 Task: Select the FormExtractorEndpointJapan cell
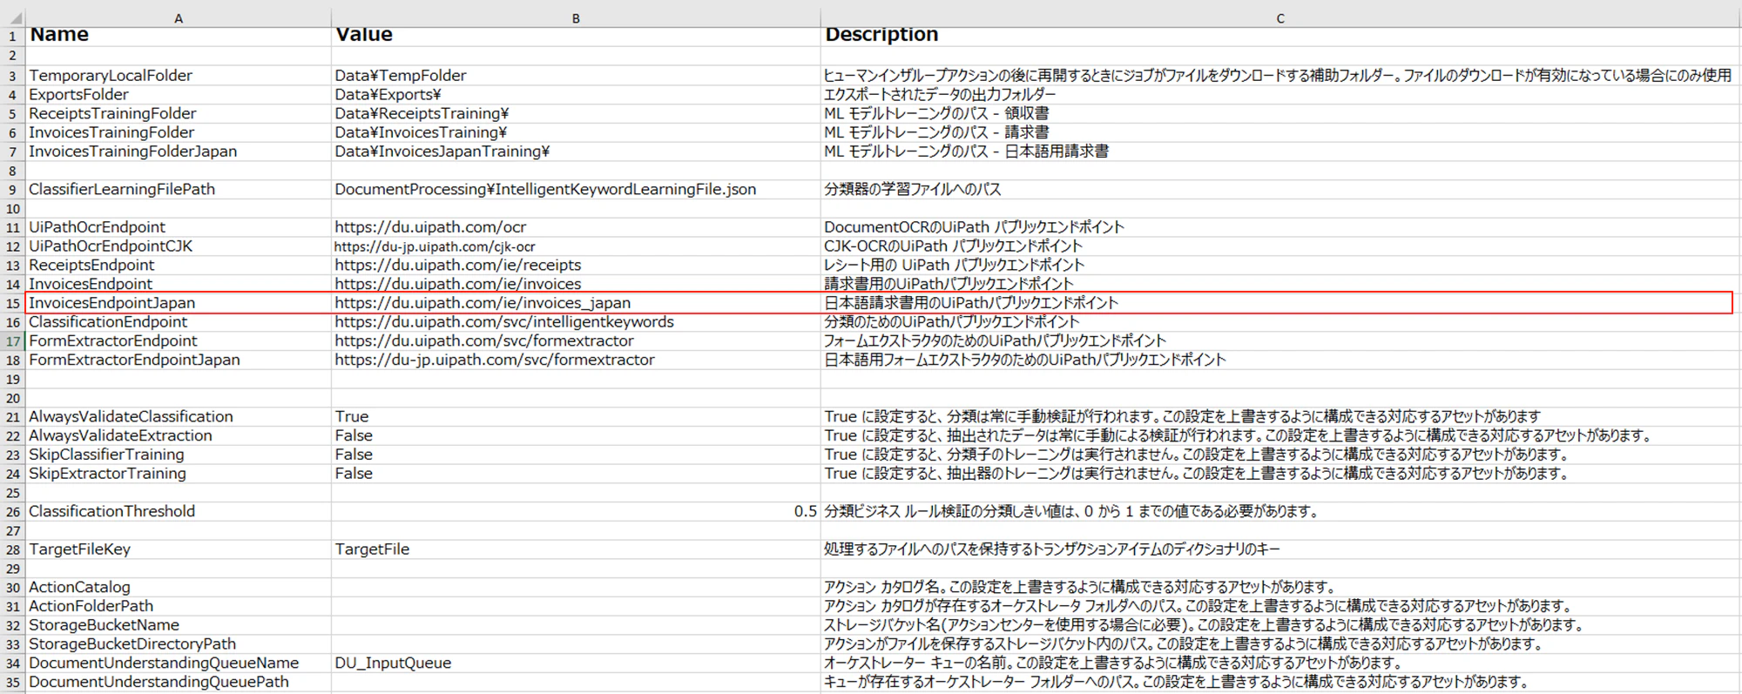[x=179, y=360]
